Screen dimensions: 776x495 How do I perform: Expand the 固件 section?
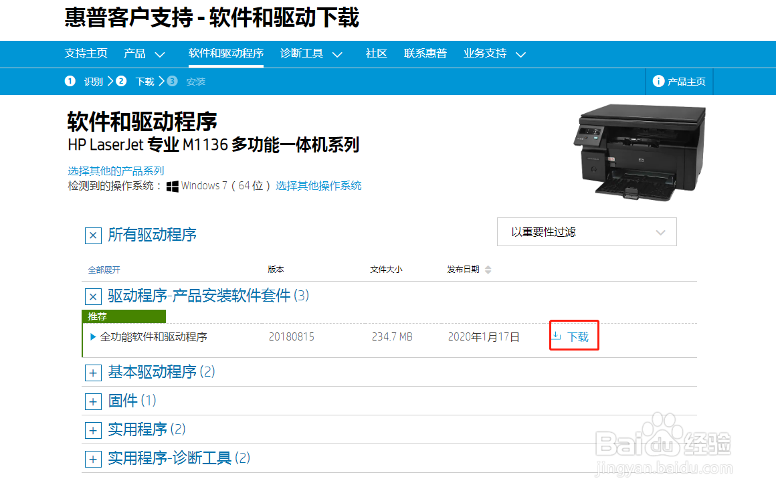[93, 401]
